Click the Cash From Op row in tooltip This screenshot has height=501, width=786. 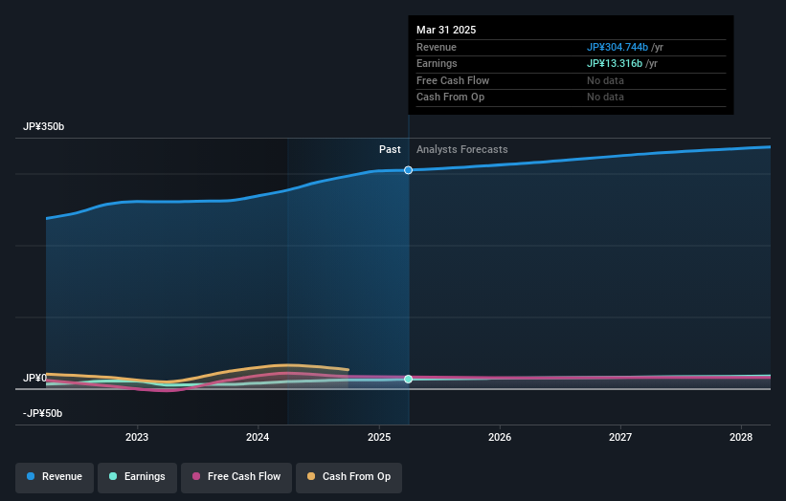tap(571, 98)
